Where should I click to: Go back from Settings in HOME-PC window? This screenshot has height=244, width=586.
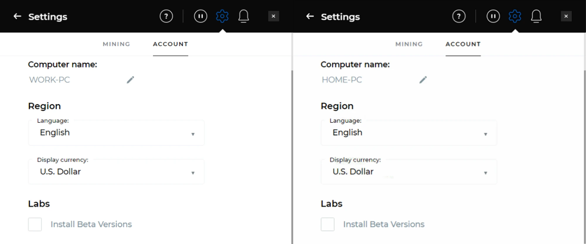pyautogui.click(x=310, y=16)
